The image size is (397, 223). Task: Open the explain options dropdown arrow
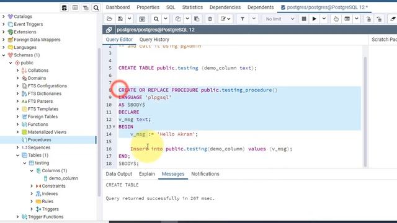click(x=357, y=19)
